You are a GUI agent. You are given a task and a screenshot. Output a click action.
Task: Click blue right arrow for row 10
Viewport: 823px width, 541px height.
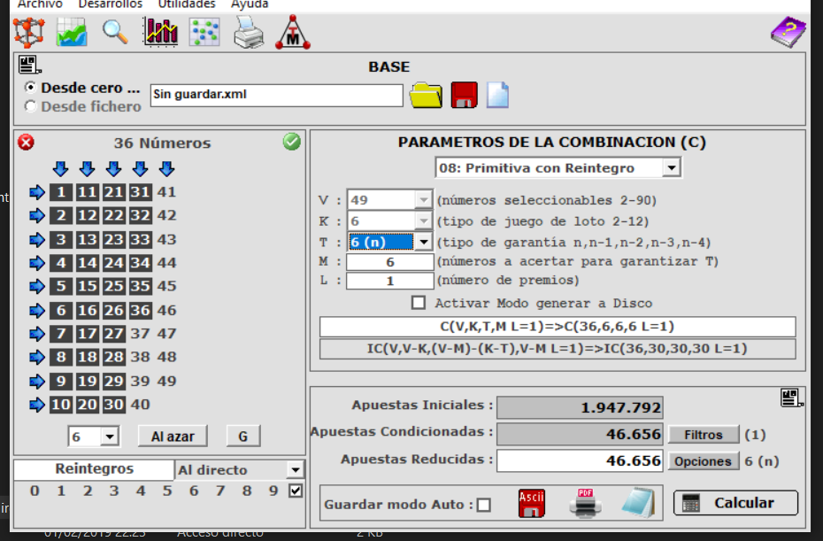point(37,405)
